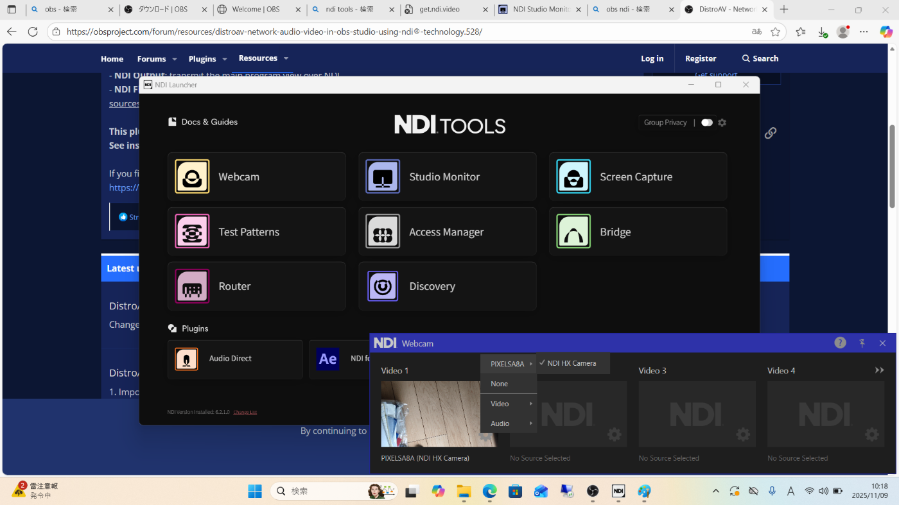Open Video 4 settings gear
The width and height of the screenshot is (899, 505).
(872, 434)
